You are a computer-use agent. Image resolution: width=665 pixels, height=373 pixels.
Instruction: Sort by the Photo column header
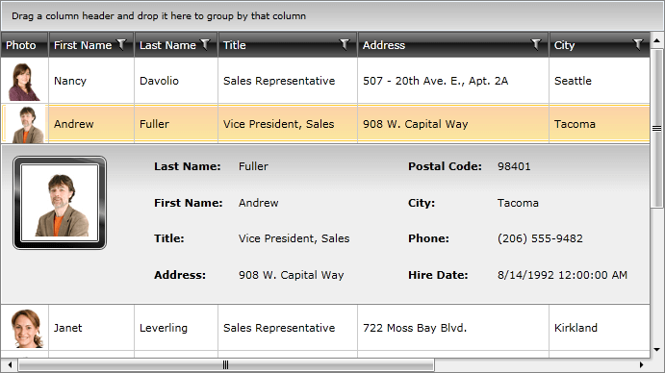click(21, 45)
